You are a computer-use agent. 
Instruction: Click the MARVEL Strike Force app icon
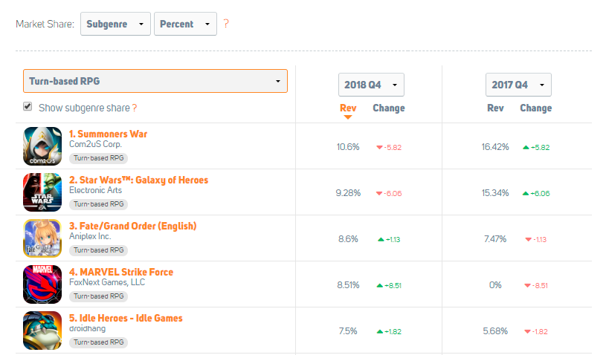pyautogui.click(x=42, y=284)
